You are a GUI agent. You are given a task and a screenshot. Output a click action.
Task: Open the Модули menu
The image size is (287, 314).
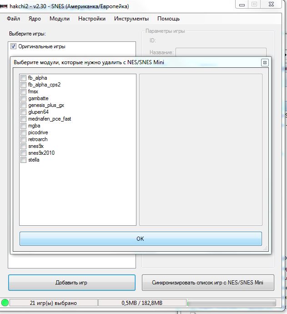pyautogui.click(x=60, y=19)
